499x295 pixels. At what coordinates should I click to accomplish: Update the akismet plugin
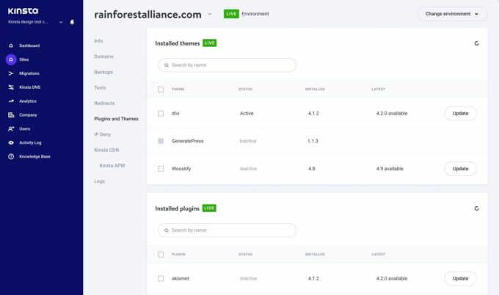461,278
